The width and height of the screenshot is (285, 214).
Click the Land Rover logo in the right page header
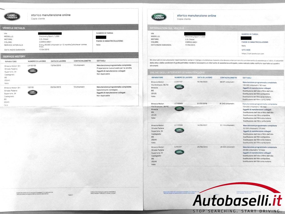[x=159, y=17]
